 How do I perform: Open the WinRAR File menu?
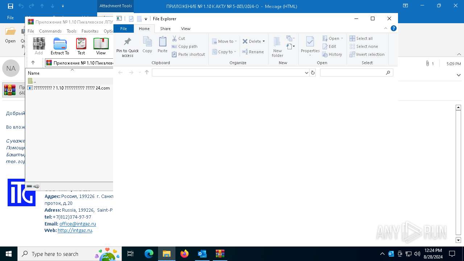tap(31, 31)
